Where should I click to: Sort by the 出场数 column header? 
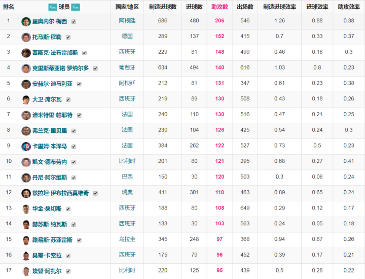pos(245,7)
